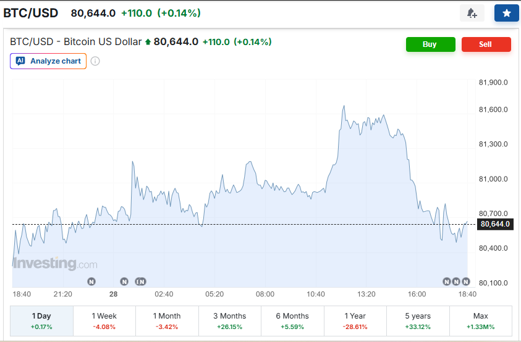Select the 1 Day timeframe tab
The width and height of the screenshot is (521, 342).
point(41,321)
